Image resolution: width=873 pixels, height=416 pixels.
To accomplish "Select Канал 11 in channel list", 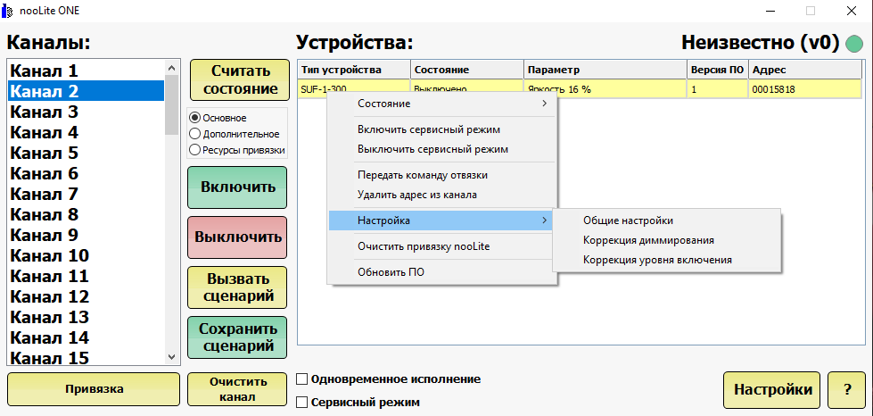I will click(86, 276).
